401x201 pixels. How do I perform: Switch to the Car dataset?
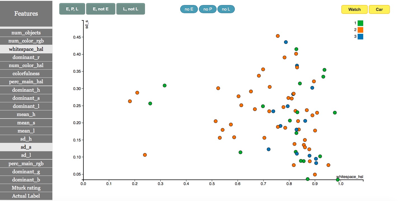pyautogui.click(x=379, y=10)
